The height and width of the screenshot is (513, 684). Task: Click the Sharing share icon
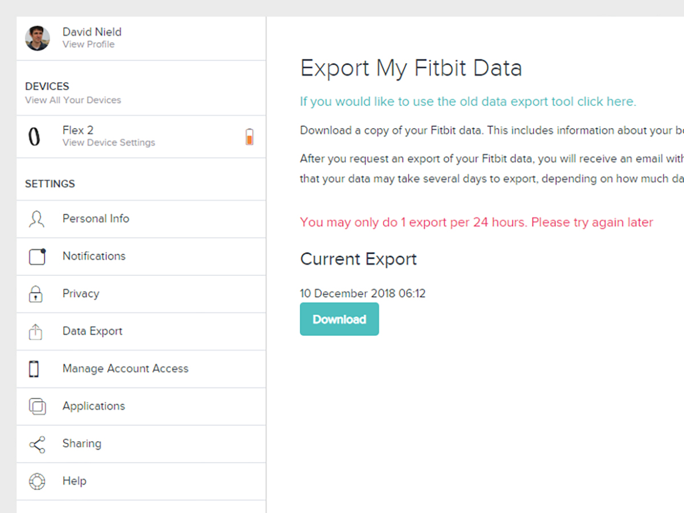tap(36, 443)
